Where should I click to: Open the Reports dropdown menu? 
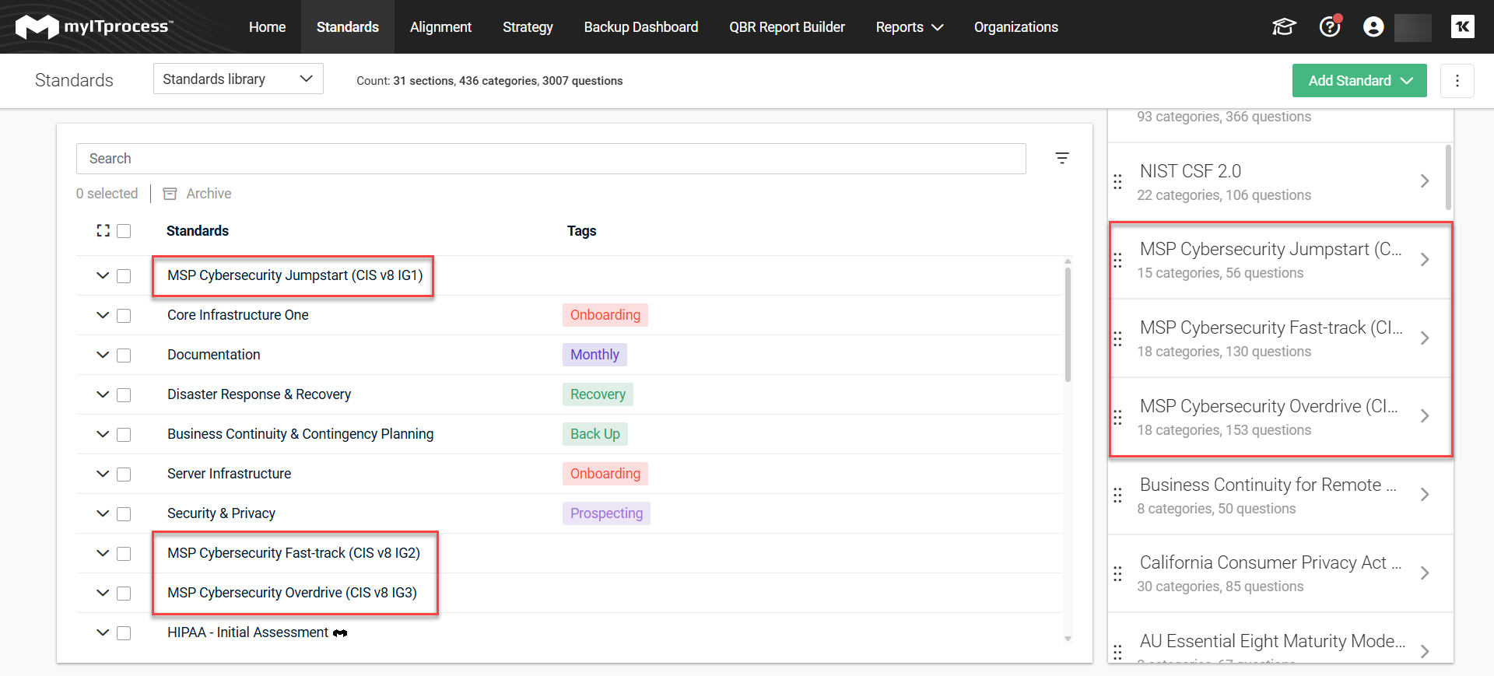coord(909,27)
